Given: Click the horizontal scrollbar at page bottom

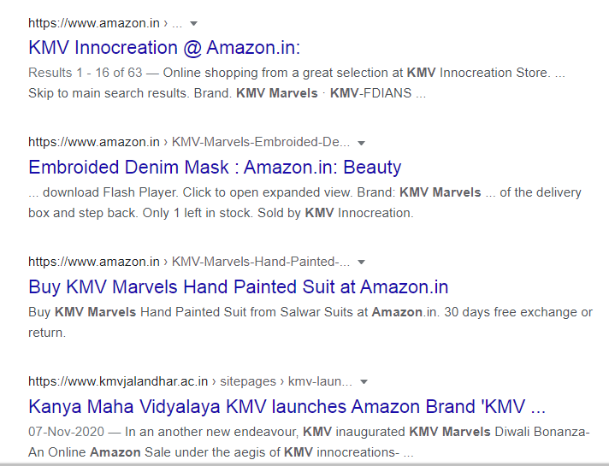Looking at the screenshot, I should (304, 464).
